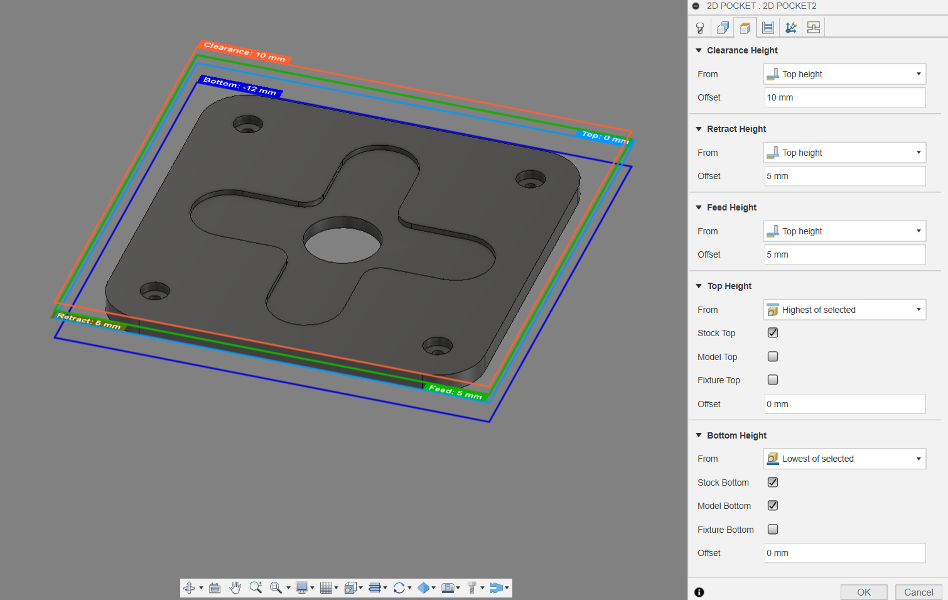This screenshot has height=600, width=948.
Task: Click the Feed Height Offset field
Action: [x=844, y=254]
